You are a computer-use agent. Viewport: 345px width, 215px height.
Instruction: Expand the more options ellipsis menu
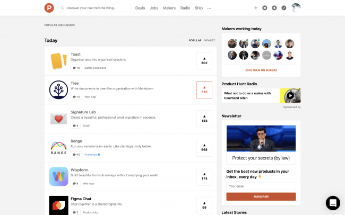(209, 8)
